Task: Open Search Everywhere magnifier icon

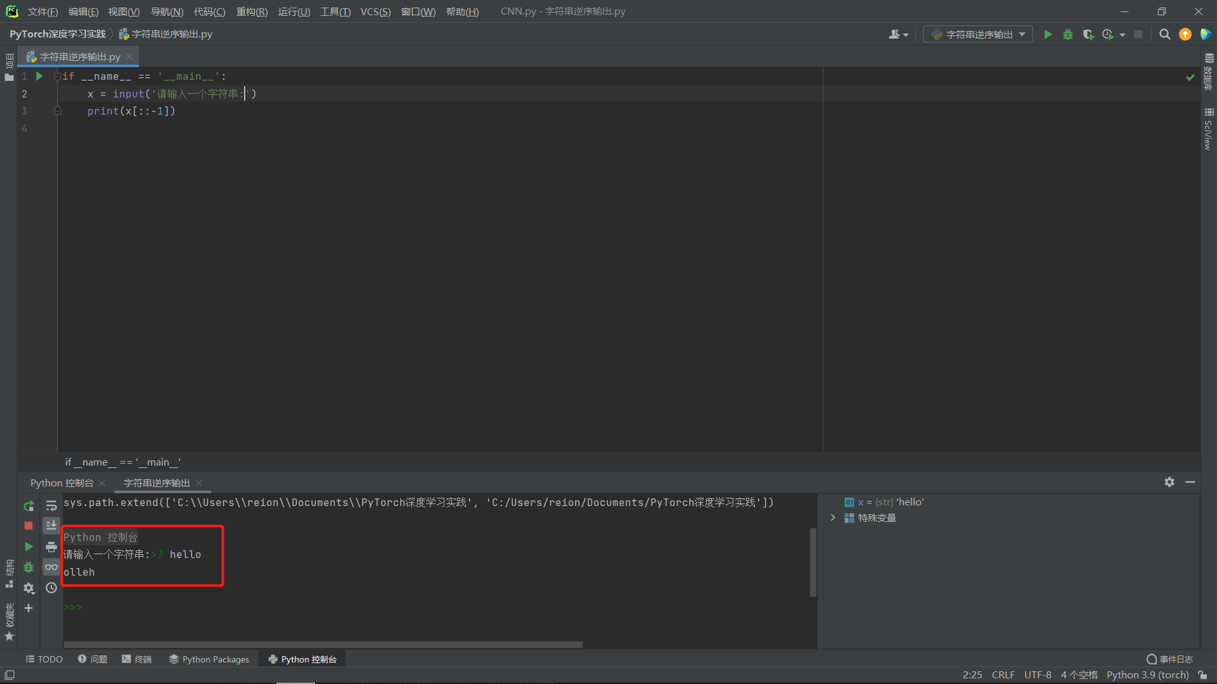Action: tap(1164, 35)
